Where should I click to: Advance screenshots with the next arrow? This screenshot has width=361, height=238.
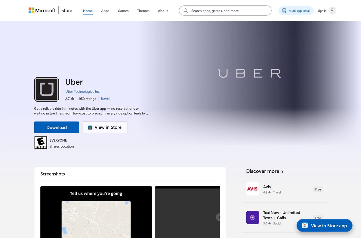pos(219,217)
